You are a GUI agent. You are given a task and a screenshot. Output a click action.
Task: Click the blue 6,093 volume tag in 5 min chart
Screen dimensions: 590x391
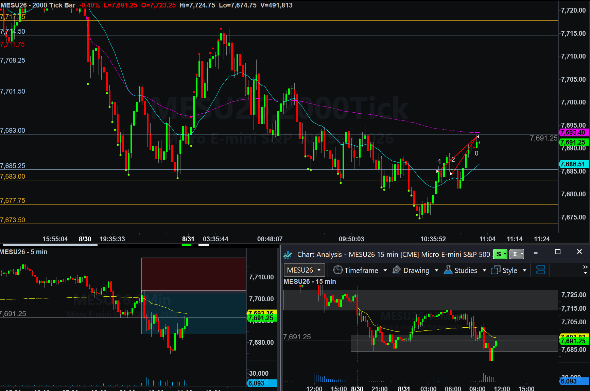[x=262, y=383]
